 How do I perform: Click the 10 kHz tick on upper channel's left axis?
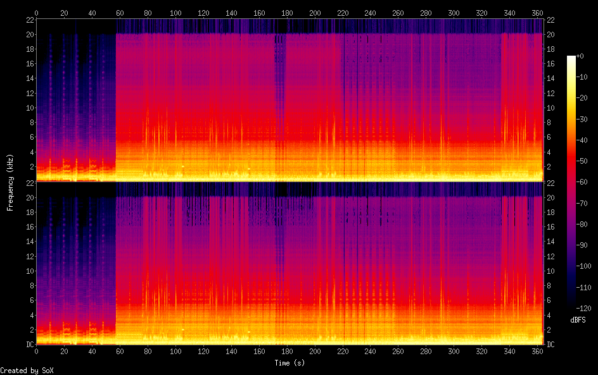pyautogui.click(x=29, y=108)
